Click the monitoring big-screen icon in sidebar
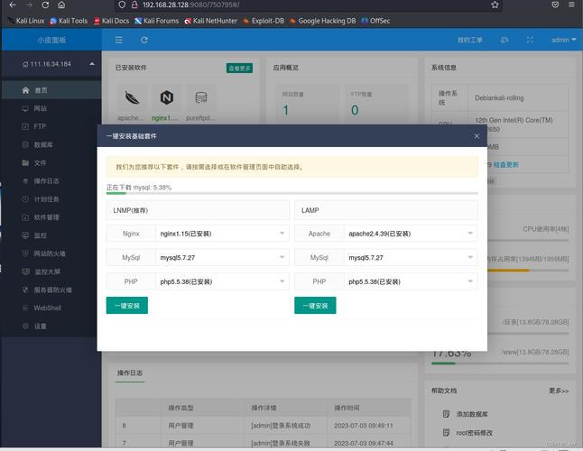This screenshot has width=583, height=451. 25,272
